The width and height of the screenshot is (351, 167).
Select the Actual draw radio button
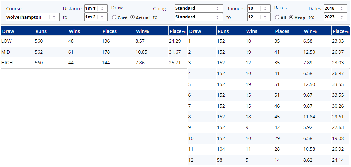[133, 18]
